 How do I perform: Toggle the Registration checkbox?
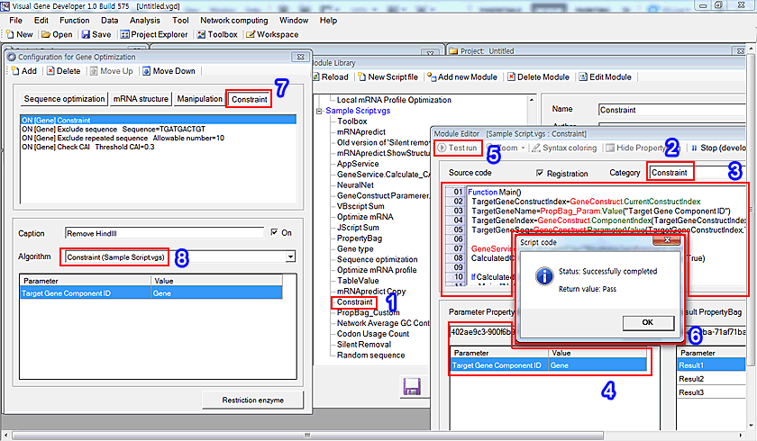click(540, 173)
